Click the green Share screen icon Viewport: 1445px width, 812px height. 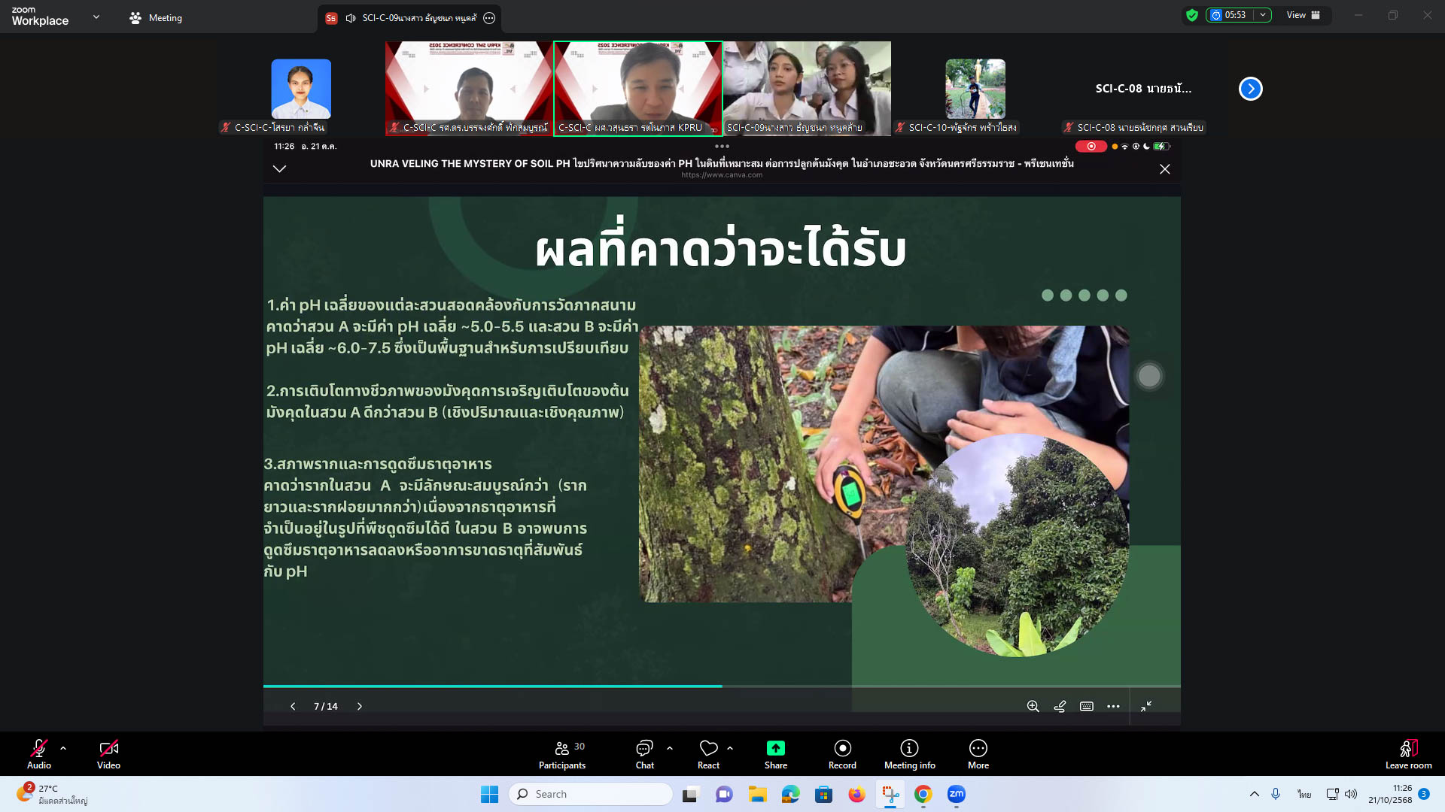tap(775, 749)
